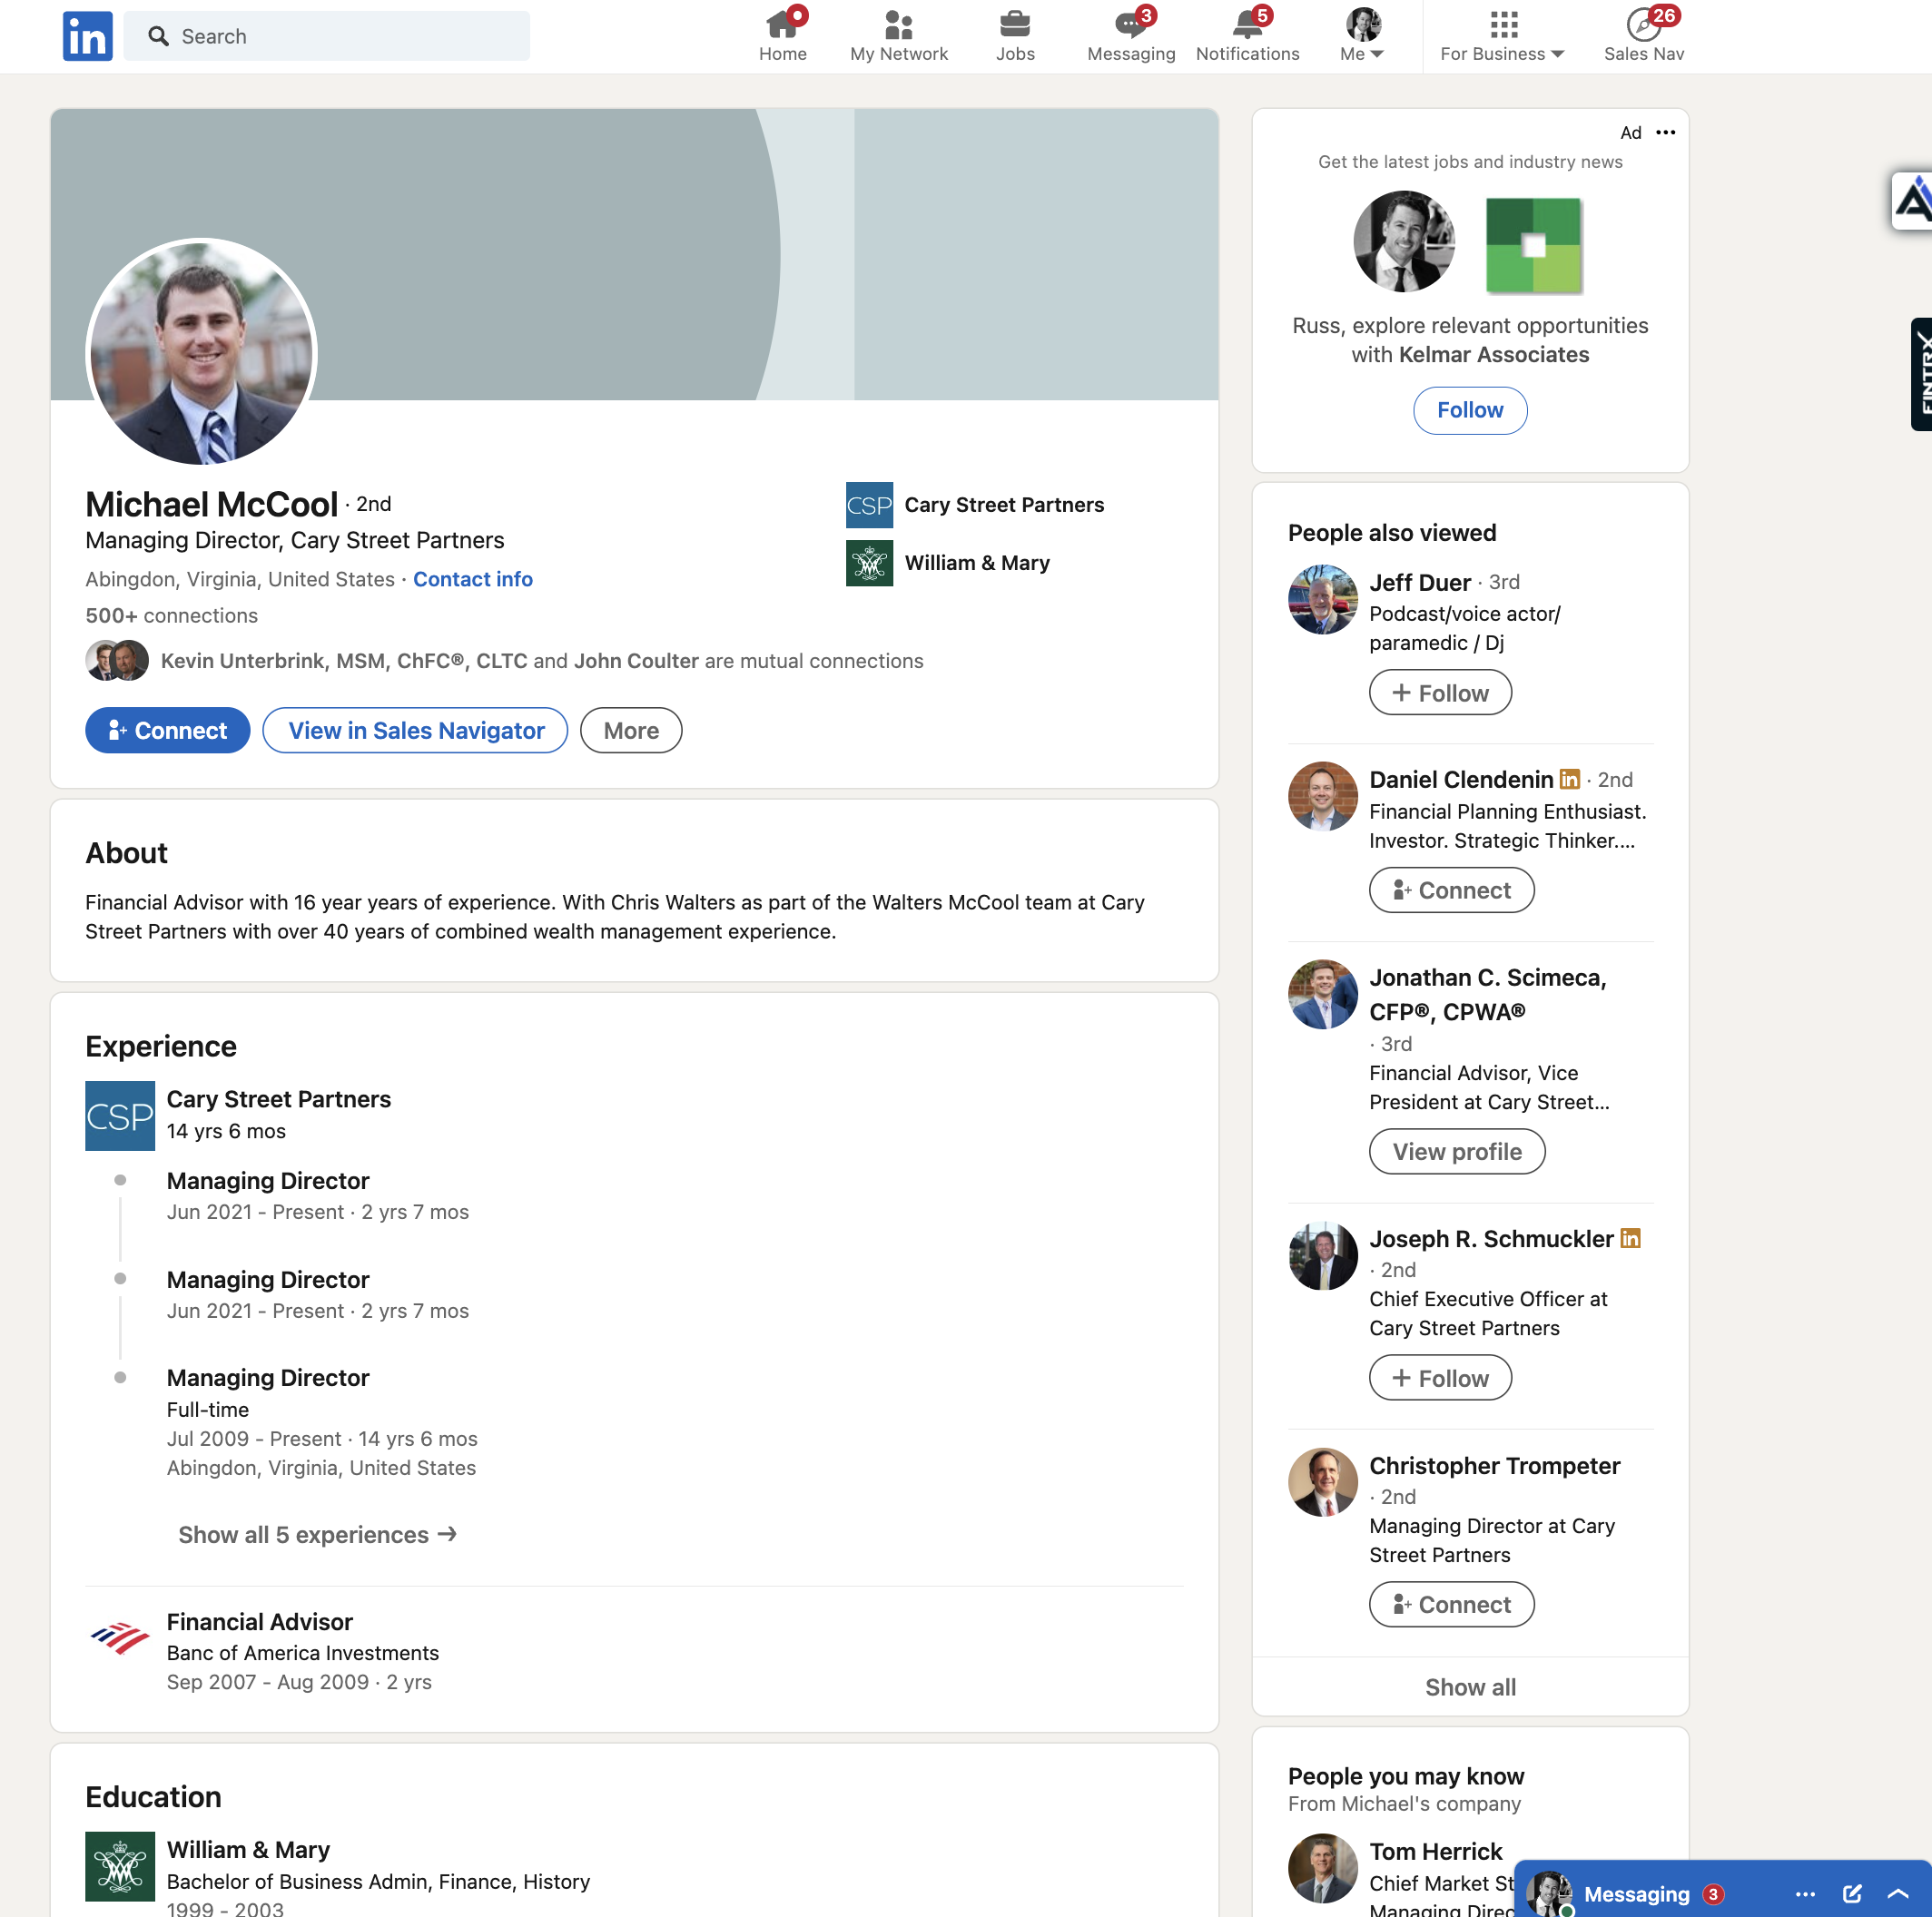Click Daniel Clendenin's LinkedIn premium badge

tap(1570, 778)
